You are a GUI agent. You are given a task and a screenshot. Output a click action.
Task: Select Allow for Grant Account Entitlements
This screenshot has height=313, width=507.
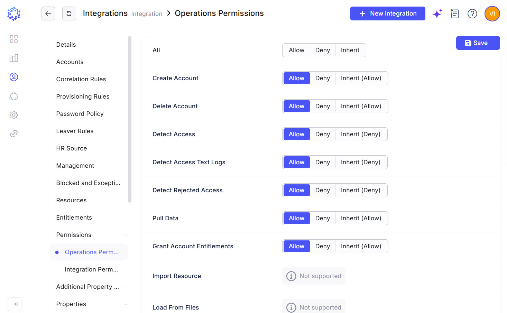tap(297, 246)
